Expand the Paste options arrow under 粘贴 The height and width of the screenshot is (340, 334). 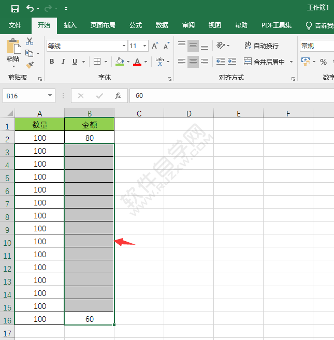coord(13,66)
